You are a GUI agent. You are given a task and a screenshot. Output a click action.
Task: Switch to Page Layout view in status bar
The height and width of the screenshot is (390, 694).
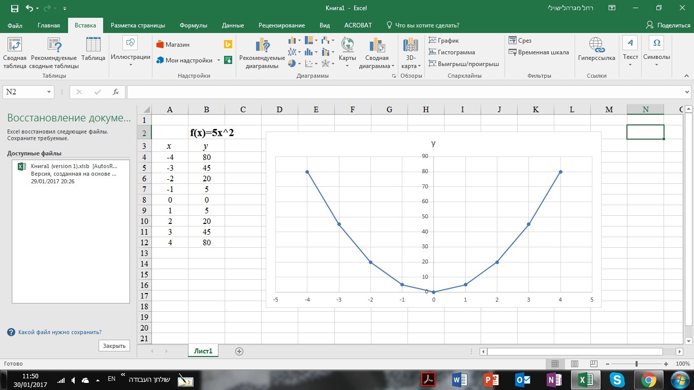(x=574, y=364)
